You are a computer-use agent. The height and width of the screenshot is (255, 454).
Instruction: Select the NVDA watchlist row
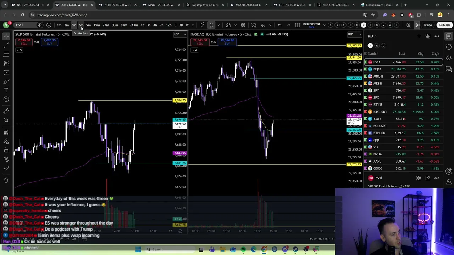404,154
